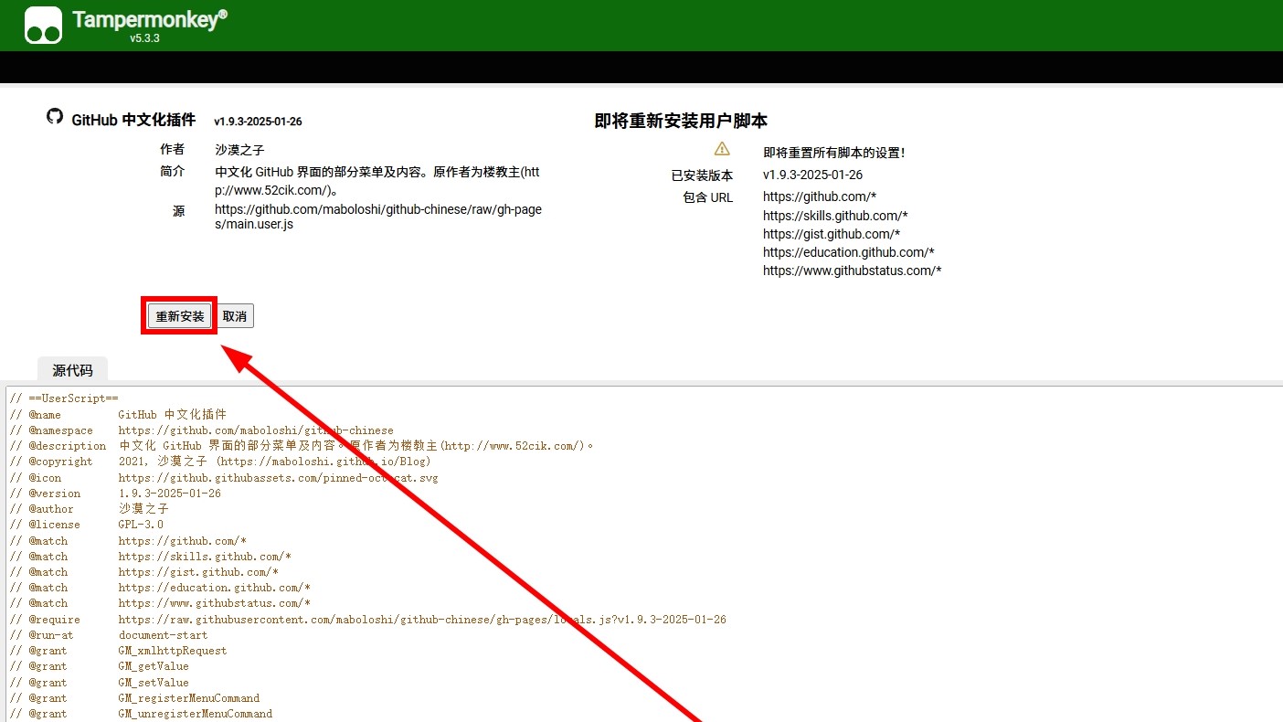The height and width of the screenshot is (722, 1283).
Task: Click the @grant GM_setValue line
Action: click(99, 683)
